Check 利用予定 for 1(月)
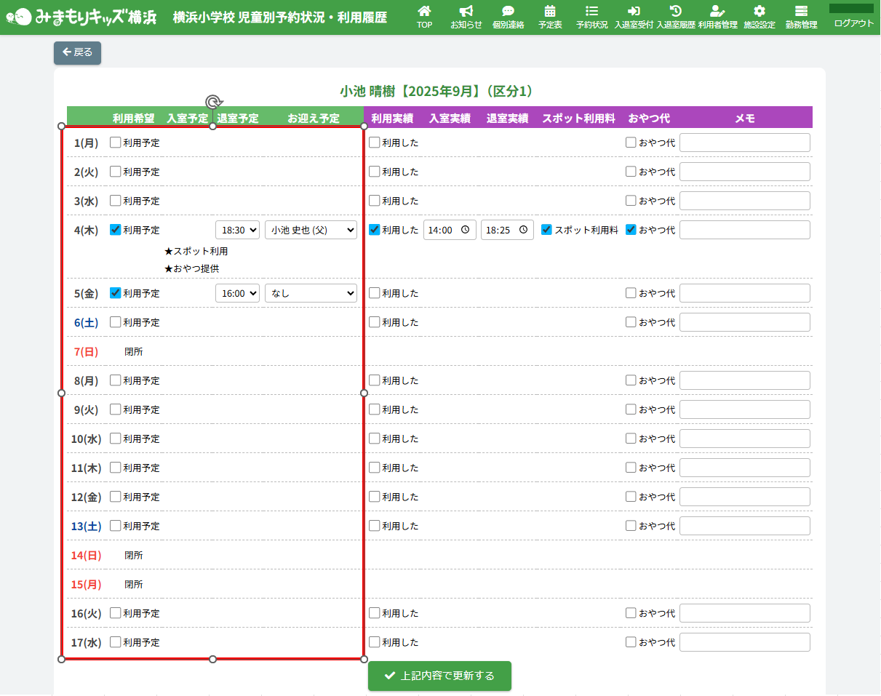Image resolution: width=881 pixels, height=696 pixels. [116, 143]
